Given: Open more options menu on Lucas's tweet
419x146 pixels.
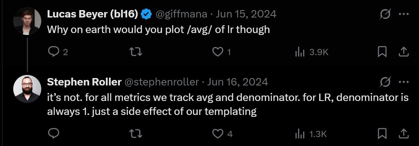Looking at the screenshot, I should 403,14.
